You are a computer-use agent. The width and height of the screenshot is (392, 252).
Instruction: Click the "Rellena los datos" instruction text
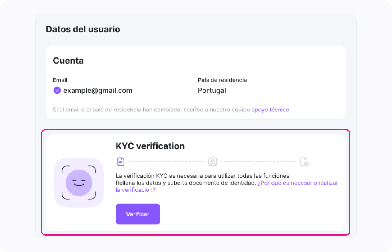point(186,183)
